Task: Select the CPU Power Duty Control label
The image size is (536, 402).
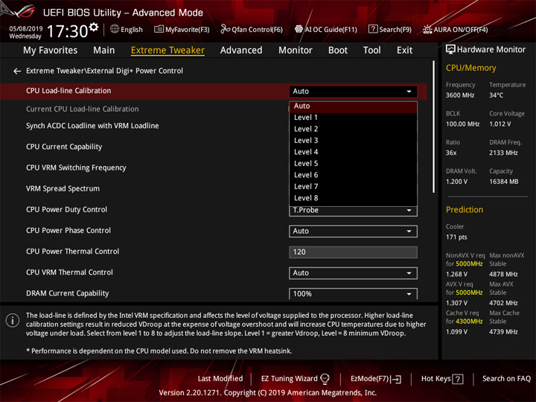Action: click(x=66, y=209)
